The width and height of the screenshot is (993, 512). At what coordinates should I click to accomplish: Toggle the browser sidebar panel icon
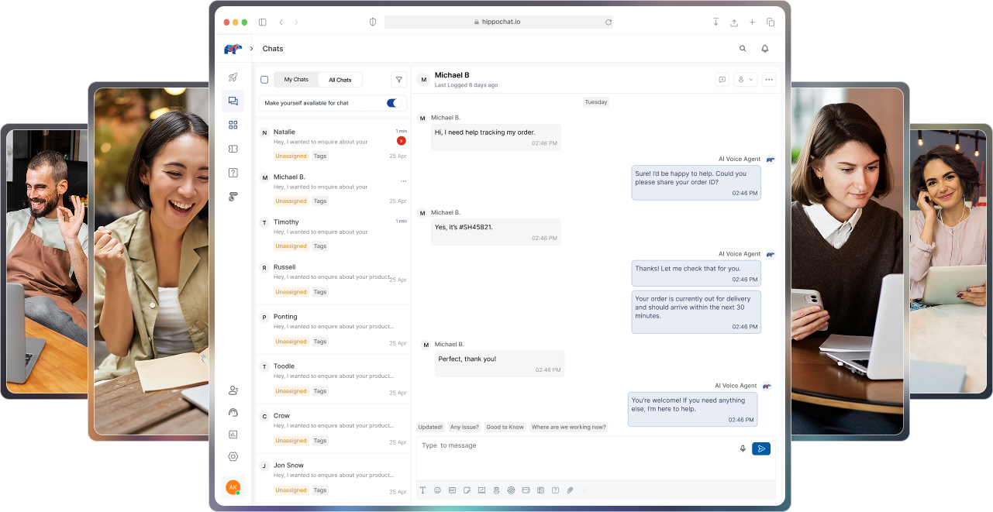(263, 22)
